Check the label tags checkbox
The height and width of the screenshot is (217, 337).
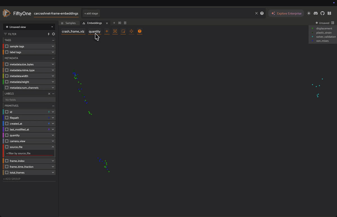7,52
